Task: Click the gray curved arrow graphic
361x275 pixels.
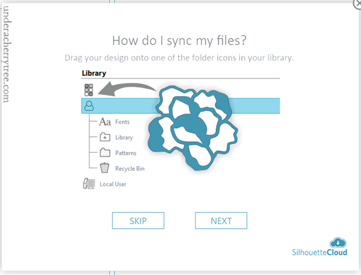Action: click(127, 89)
